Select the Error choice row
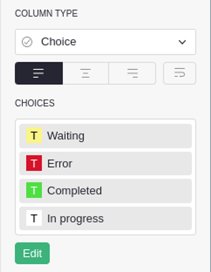 pos(105,164)
